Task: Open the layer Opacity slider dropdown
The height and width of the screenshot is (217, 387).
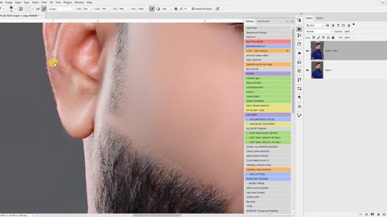Action: click(x=353, y=31)
